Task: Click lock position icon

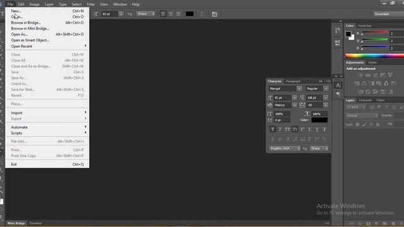Action: tap(371, 124)
